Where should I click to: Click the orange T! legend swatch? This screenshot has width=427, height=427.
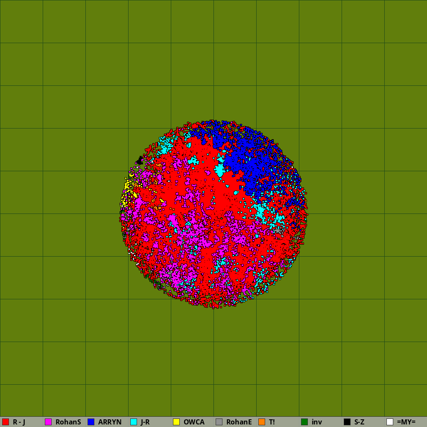pyautogui.click(x=262, y=422)
